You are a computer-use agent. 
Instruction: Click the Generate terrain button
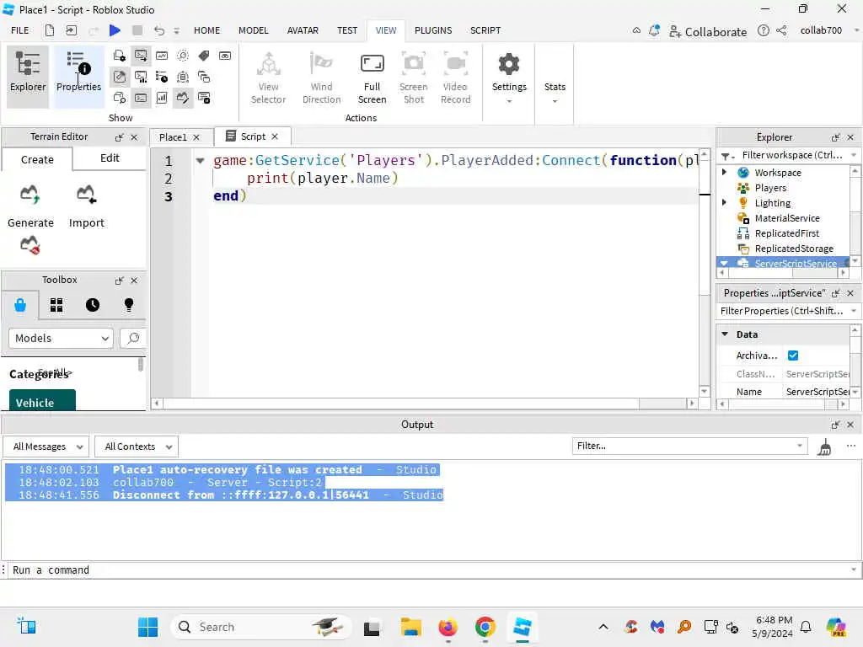(x=31, y=206)
